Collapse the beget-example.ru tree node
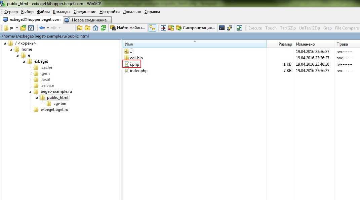This screenshot has height=200, width=360. tap(30, 91)
